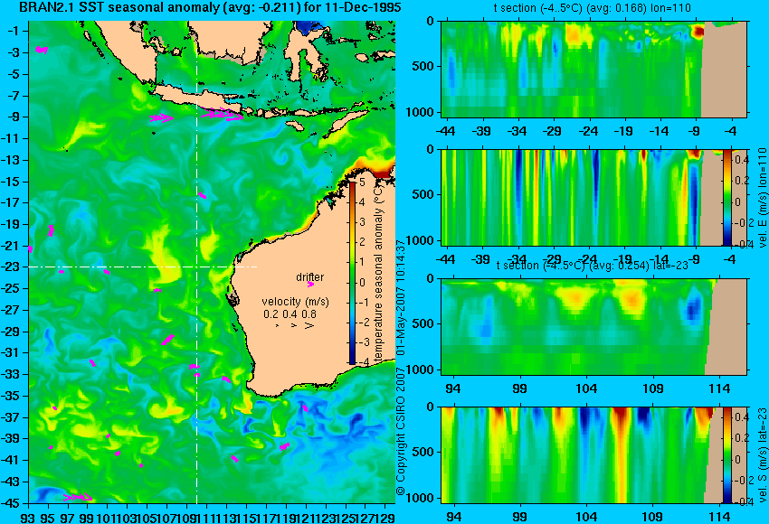Click the magenta drifter arrows at map's bottom-left corner
This screenshot has height=524, width=769.
pos(79,497)
